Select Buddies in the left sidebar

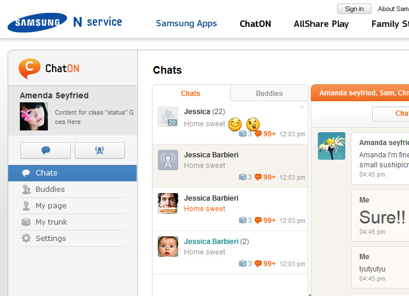pos(72,190)
